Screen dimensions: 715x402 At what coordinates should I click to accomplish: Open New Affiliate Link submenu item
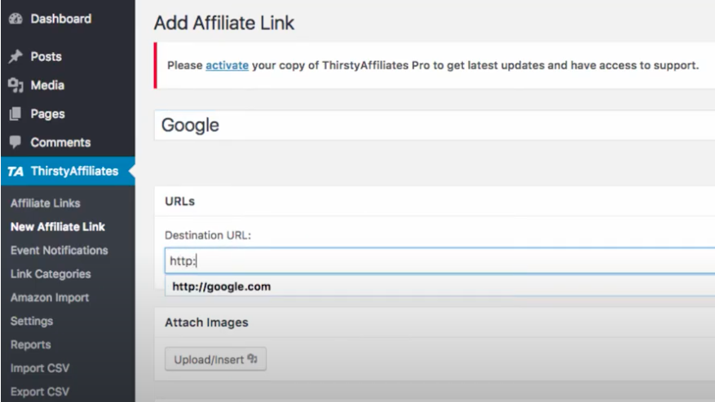pos(57,227)
